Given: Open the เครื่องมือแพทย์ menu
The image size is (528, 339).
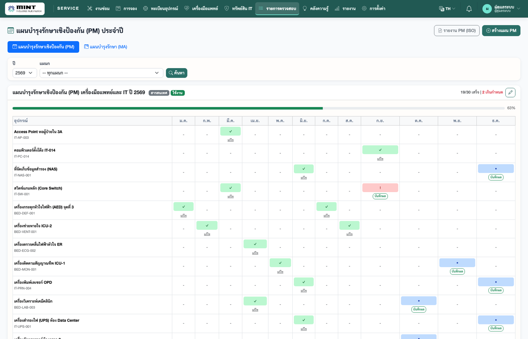Looking at the screenshot, I should tap(201, 9).
